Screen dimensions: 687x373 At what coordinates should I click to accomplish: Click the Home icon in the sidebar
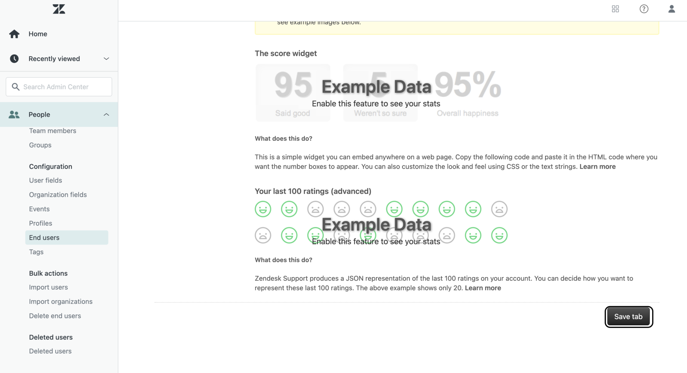14,34
